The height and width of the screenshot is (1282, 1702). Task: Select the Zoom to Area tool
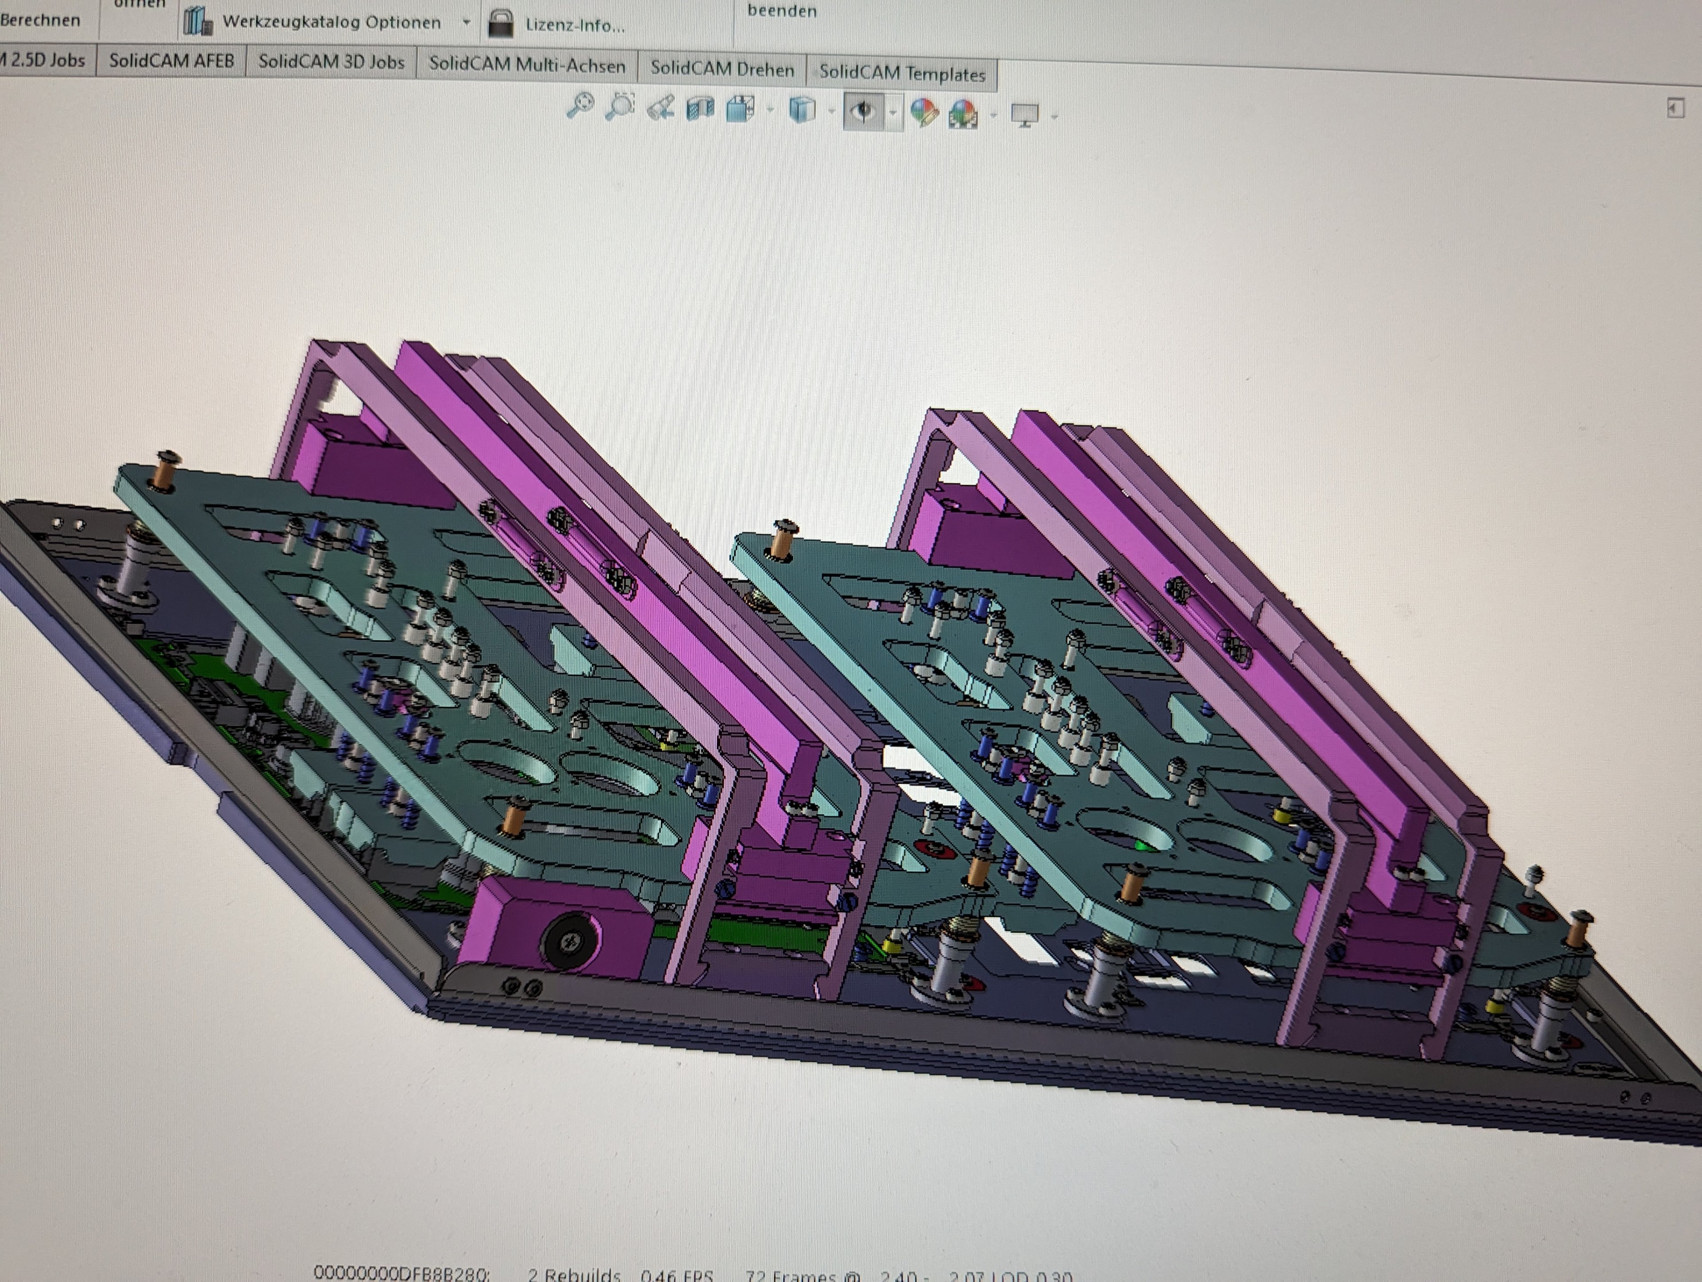(619, 106)
